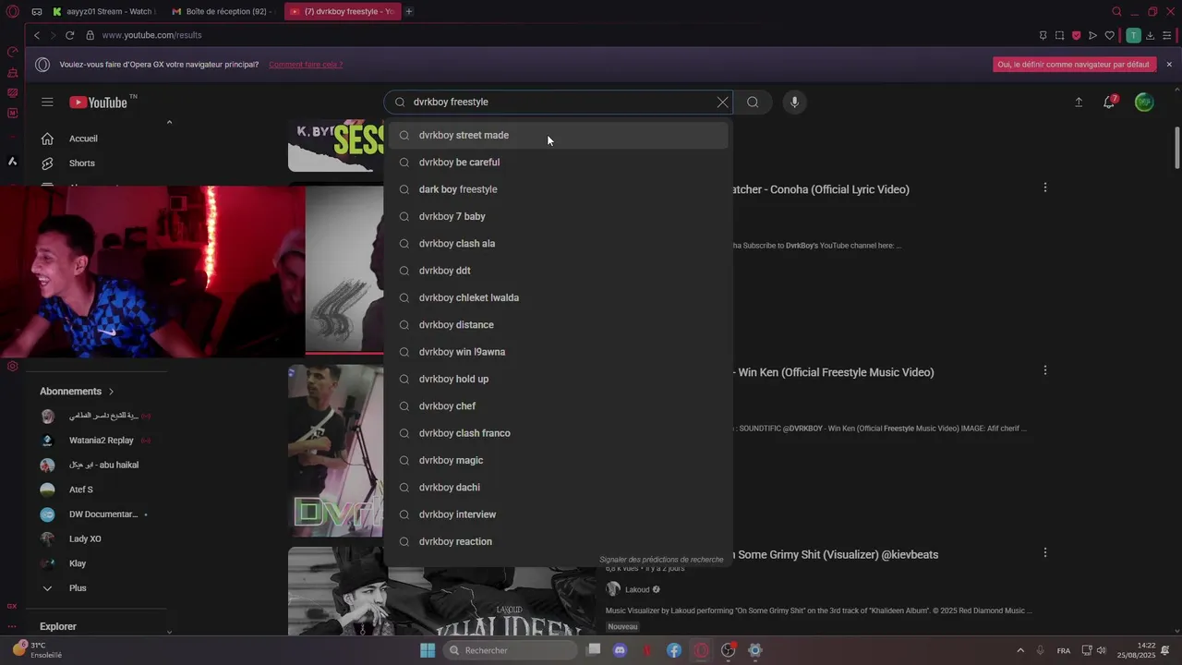Screen dimensions: 1182x665
Task: Select suggestion 'dvrkboy win l9awna'
Action: tap(559, 352)
